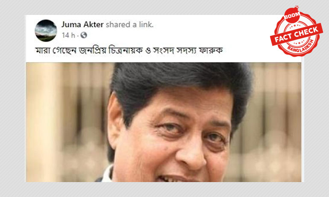Click the stars below the FACT CHECK banner
This screenshot has width=329, height=197.
299,43
